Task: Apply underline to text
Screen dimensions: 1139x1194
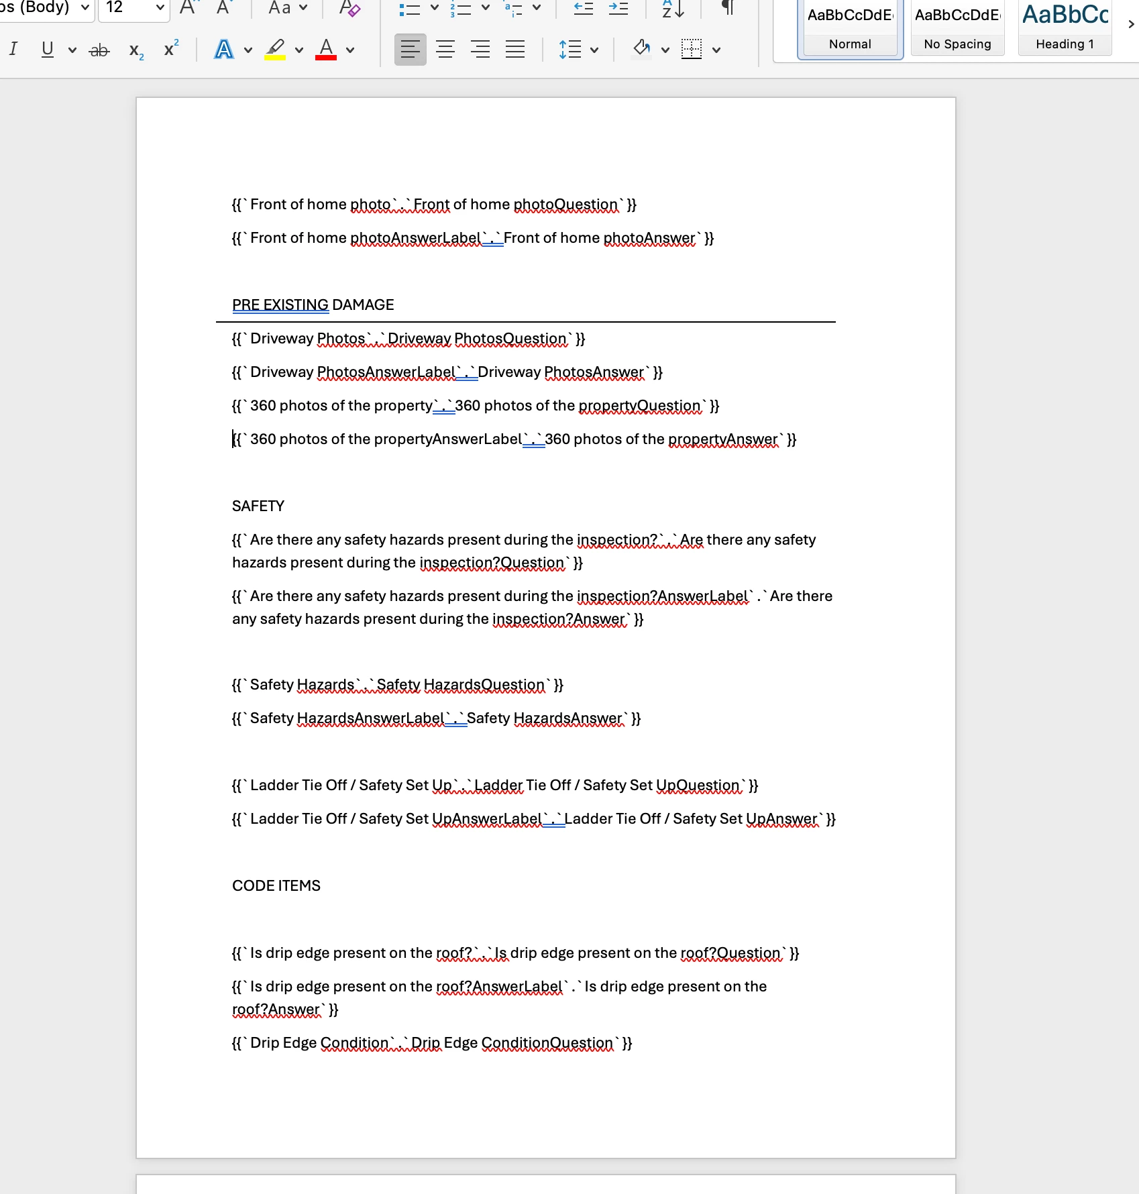Action: 47,49
